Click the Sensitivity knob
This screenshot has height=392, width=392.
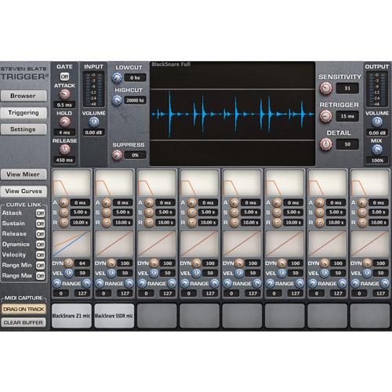326,89
